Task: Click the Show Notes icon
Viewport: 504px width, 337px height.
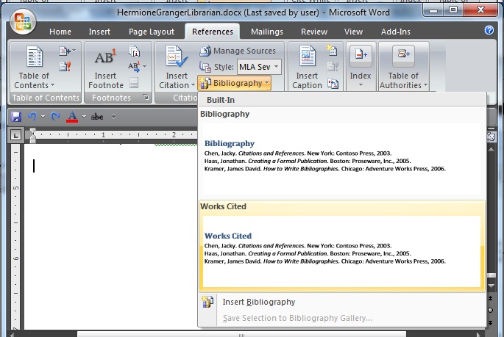Action: click(134, 82)
